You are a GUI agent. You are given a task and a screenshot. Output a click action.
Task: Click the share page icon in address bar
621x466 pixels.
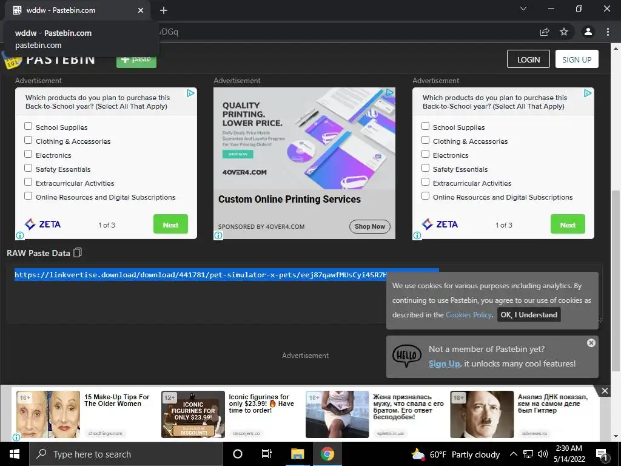tap(545, 32)
